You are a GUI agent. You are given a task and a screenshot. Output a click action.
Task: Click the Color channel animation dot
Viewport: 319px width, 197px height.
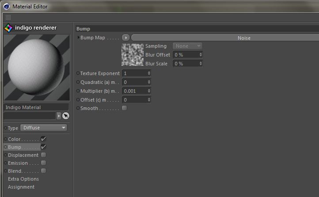[5, 139]
